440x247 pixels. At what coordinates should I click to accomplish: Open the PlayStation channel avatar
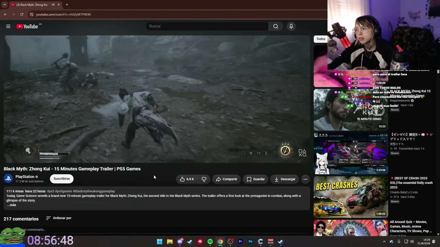pos(8,179)
